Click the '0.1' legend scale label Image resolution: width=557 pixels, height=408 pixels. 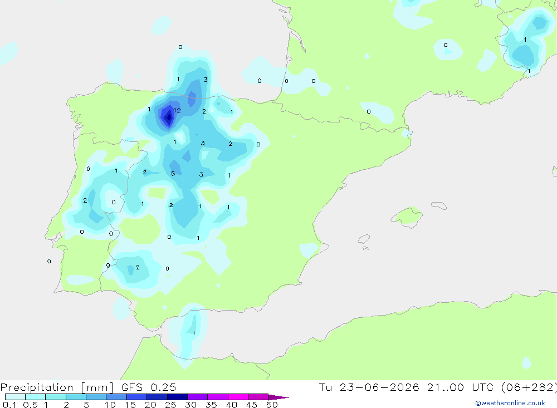pyautogui.click(x=9, y=405)
